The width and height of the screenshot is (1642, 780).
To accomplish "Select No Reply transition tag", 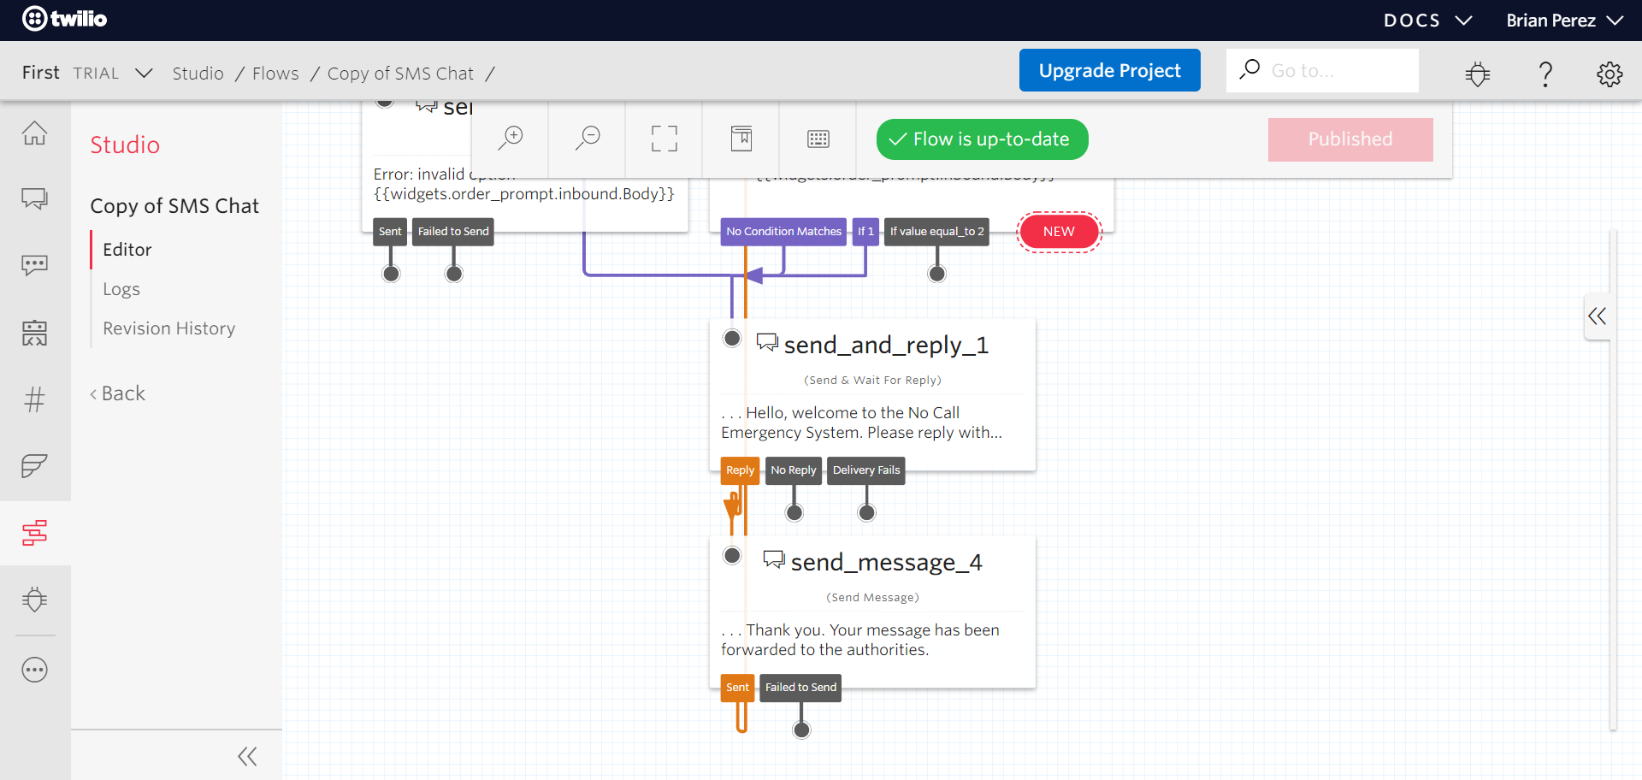I will pyautogui.click(x=794, y=470).
